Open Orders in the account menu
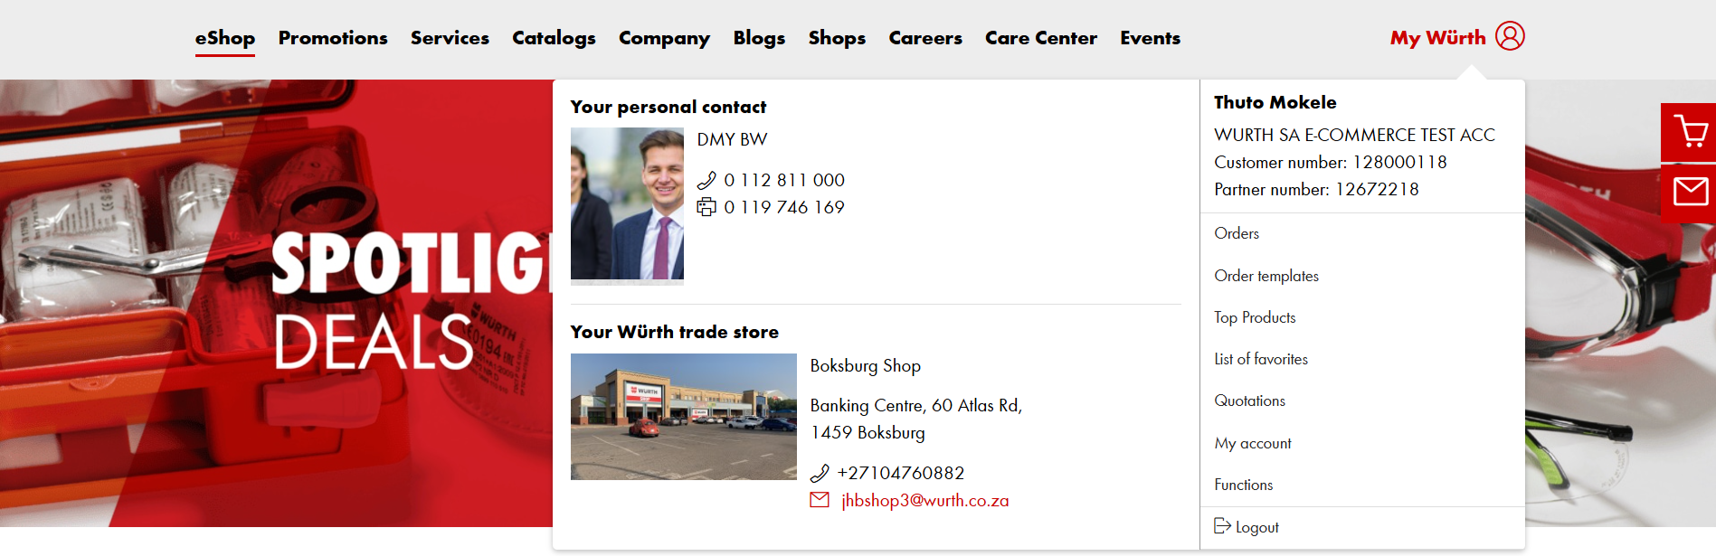The width and height of the screenshot is (1716, 556). pos(1237,233)
